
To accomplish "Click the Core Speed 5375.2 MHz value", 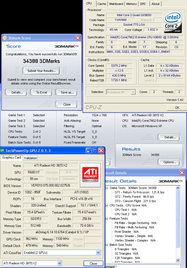I will click(x=119, y=66).
